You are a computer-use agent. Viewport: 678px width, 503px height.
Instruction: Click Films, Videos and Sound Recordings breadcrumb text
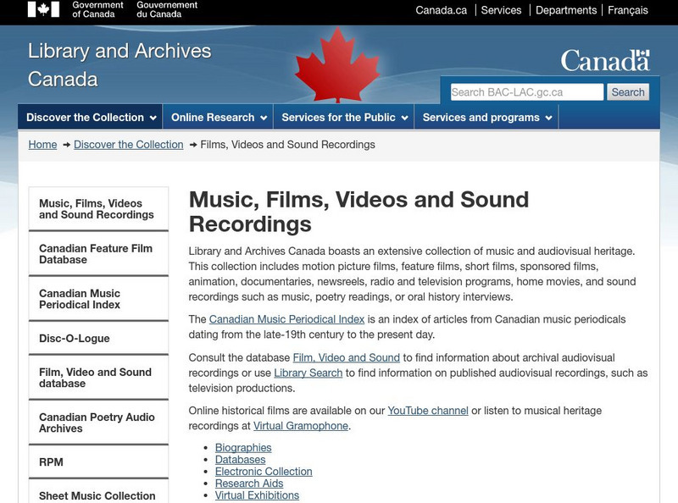point(287,144)
